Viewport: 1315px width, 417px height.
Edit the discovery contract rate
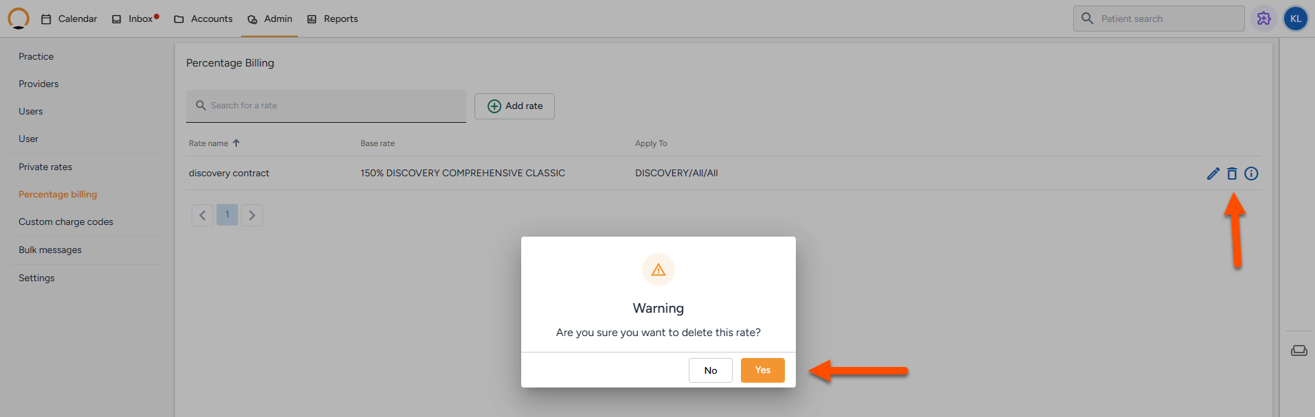click(x=1213, y=174)
